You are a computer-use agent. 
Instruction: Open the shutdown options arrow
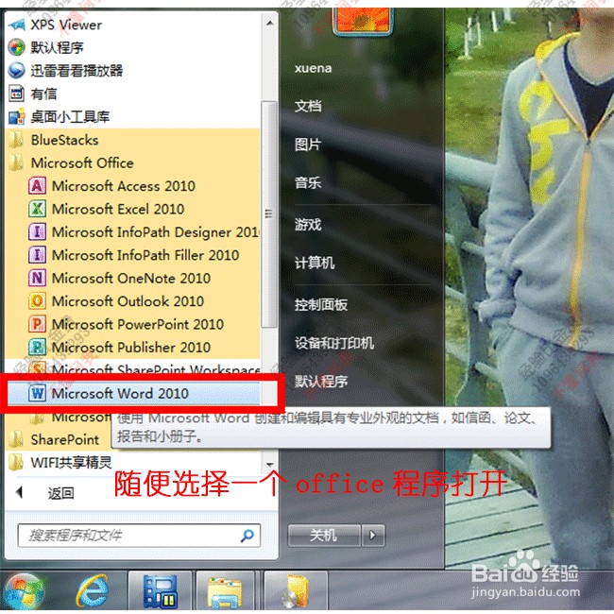tap(373, 536)
